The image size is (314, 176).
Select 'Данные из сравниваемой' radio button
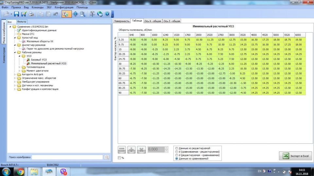pos(177,158)
